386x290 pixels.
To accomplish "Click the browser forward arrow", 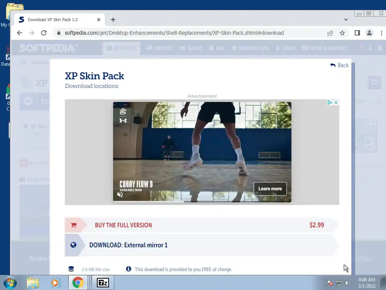I will pos(32,33).
